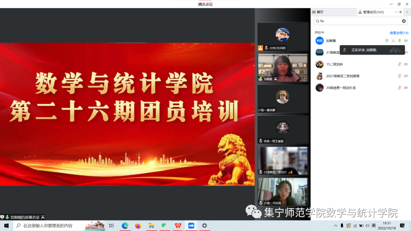
Task: Open Microsoft Edge from the taskbar
Action: [125, 226]
